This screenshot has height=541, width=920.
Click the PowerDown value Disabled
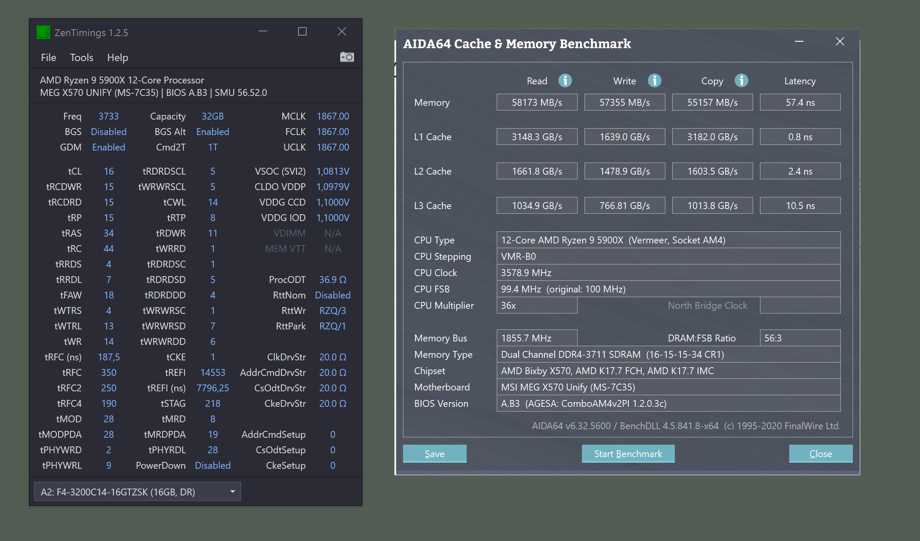(x=212, y=465)
